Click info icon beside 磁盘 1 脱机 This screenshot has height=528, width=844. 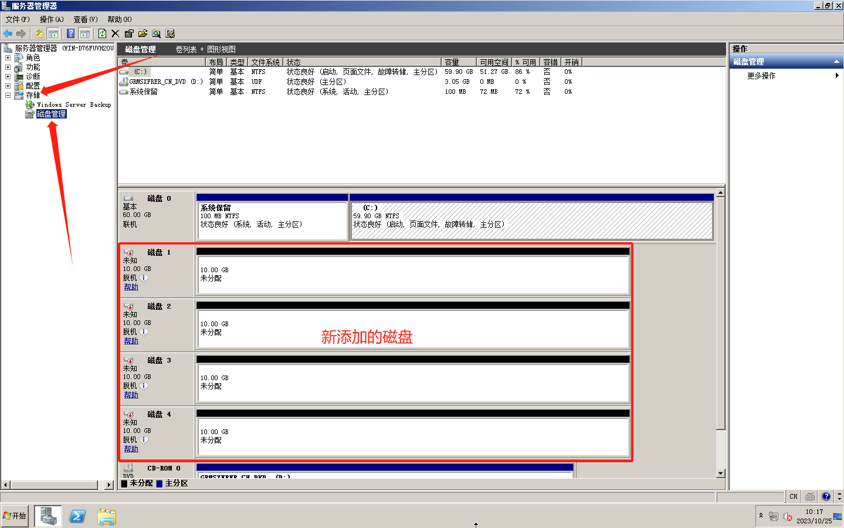pos(144,278)
